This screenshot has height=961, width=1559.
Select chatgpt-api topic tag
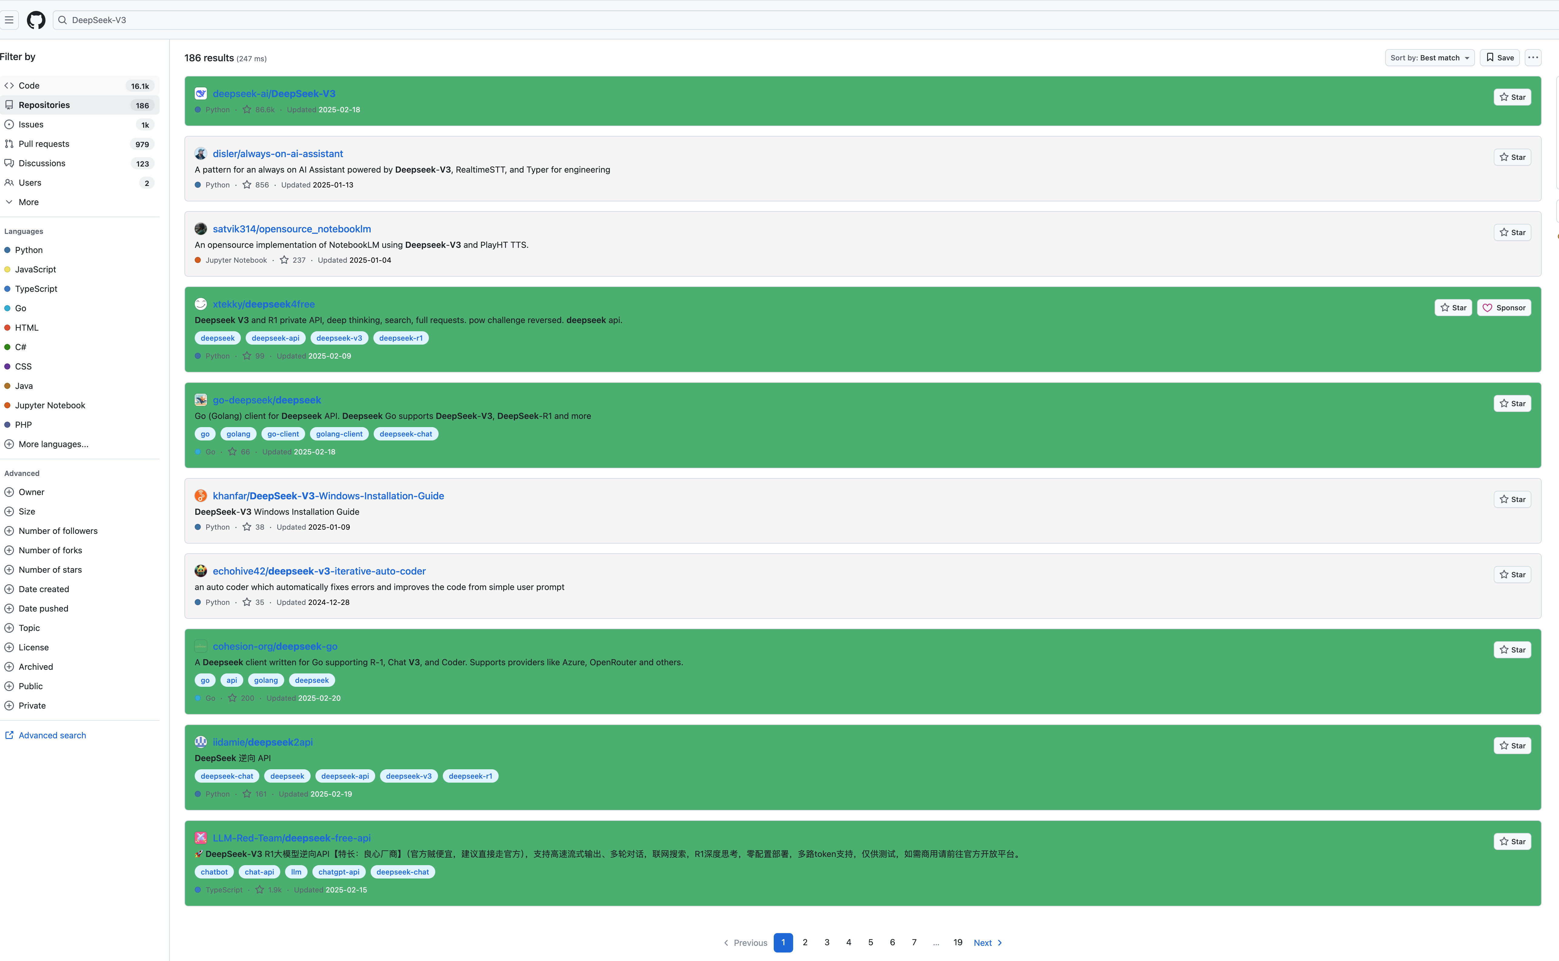point(339,872)
